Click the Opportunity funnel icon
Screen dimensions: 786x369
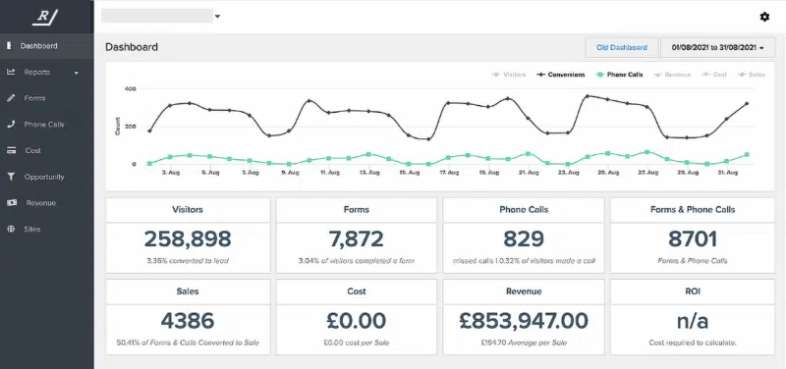(11, 177)
